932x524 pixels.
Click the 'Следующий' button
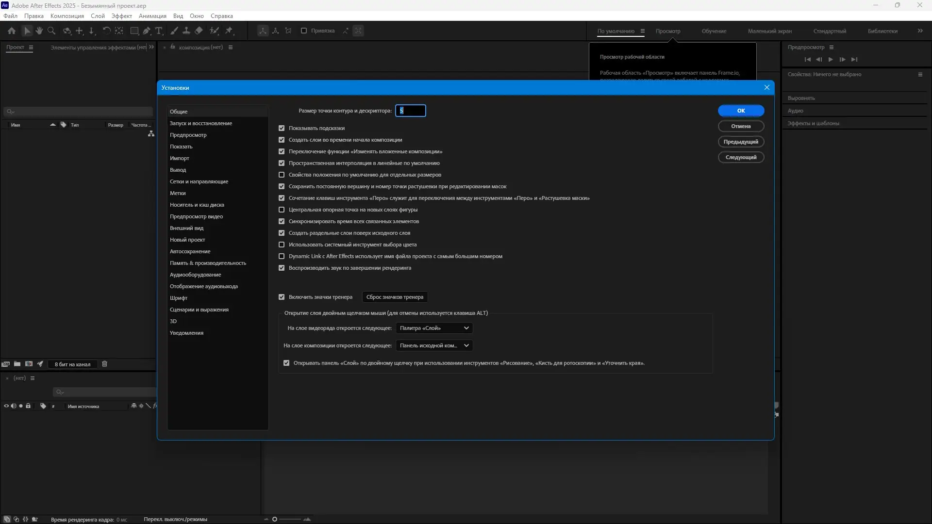point(741,157)
